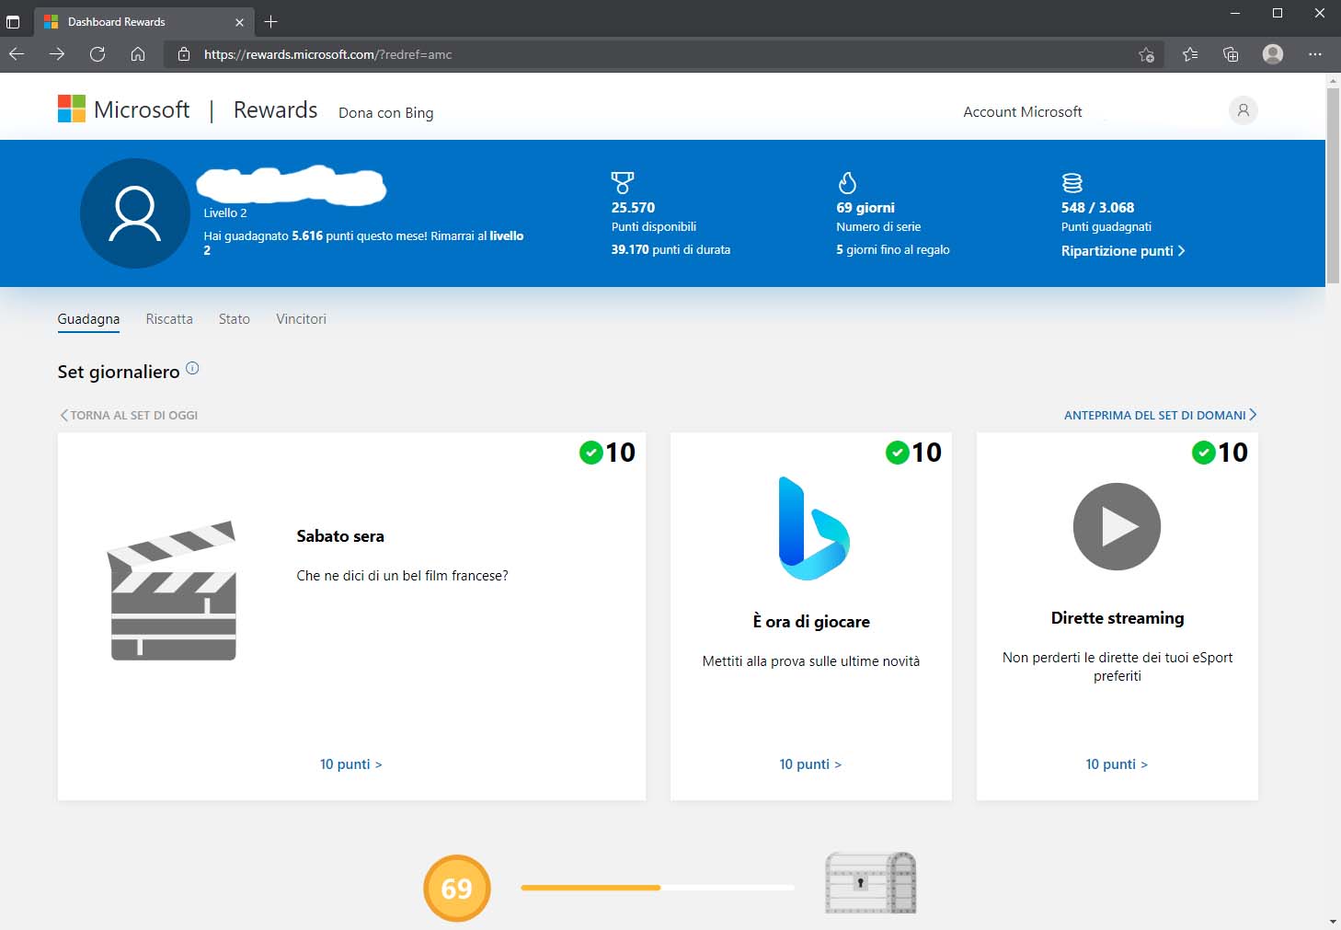Click scrollbar down arrow

click(x=1333, y=922)
